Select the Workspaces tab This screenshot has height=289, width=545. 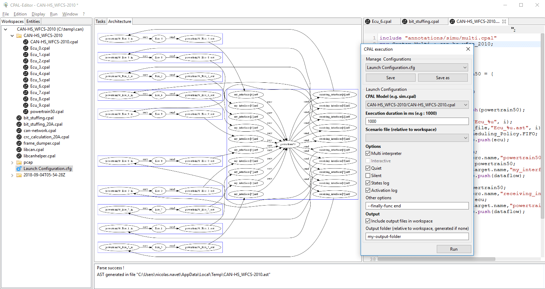pyautogui.click(x=12, y=21)
